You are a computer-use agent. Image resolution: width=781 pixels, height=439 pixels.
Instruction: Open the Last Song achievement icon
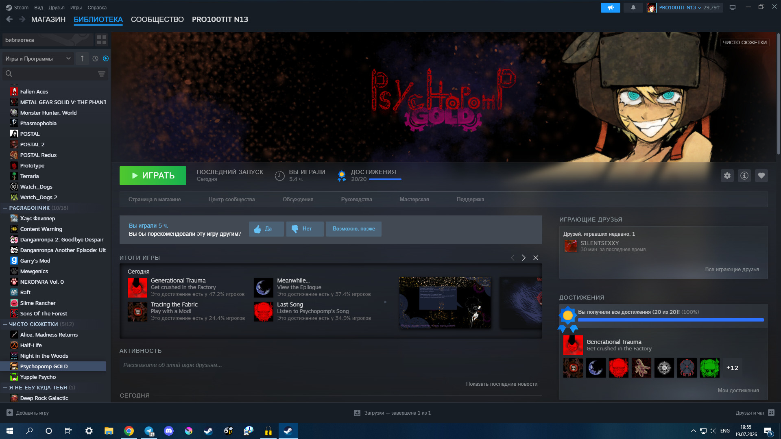point(264,312)
